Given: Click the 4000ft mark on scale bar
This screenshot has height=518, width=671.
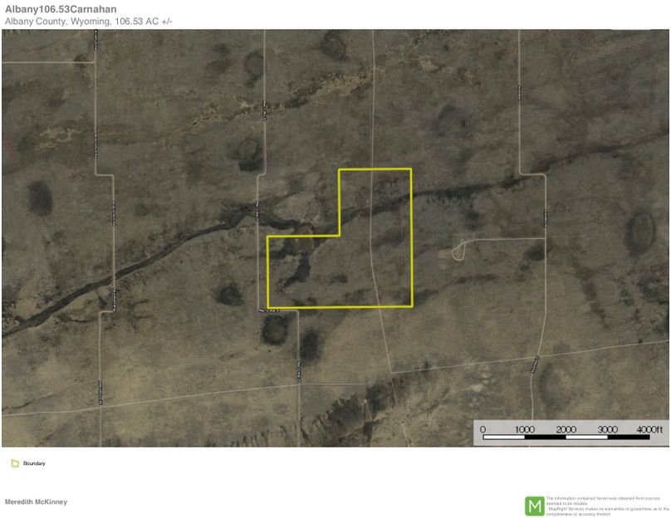Looking at the screenshot, I should click(x=649, y=429).
